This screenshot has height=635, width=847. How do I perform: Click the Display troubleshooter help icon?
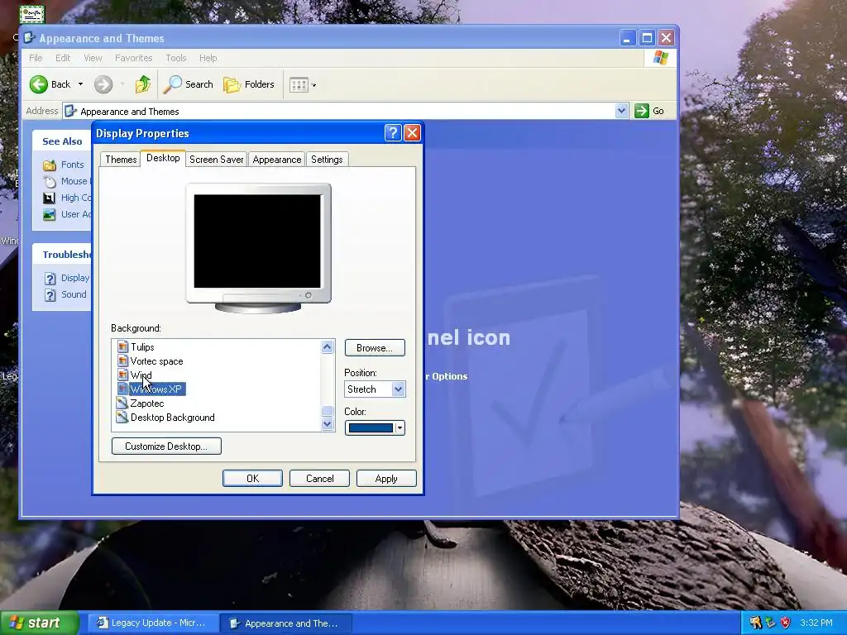(50, 279)
